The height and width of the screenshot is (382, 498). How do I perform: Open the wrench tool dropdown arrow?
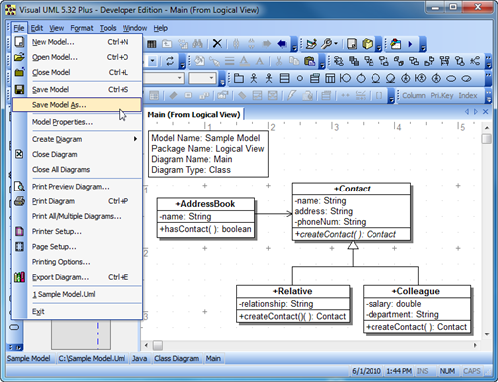pos(336,44)
